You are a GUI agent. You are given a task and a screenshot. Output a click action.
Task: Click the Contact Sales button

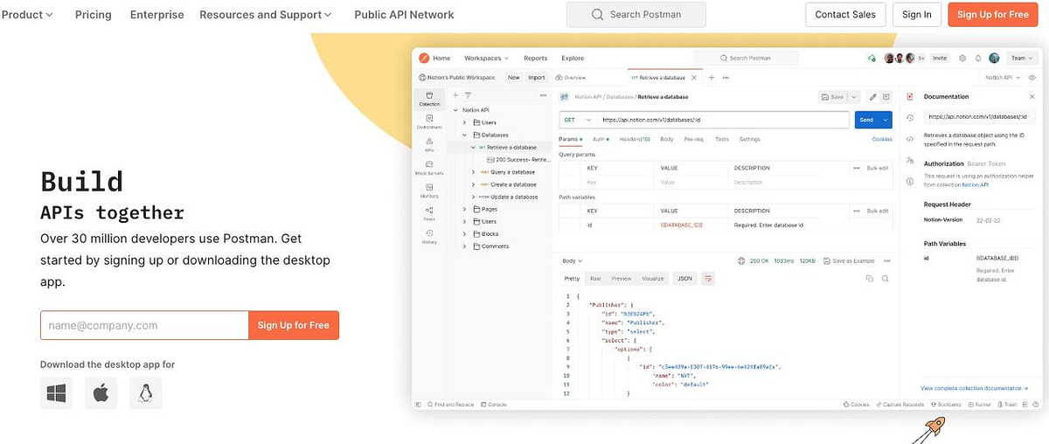pos(845,15)
